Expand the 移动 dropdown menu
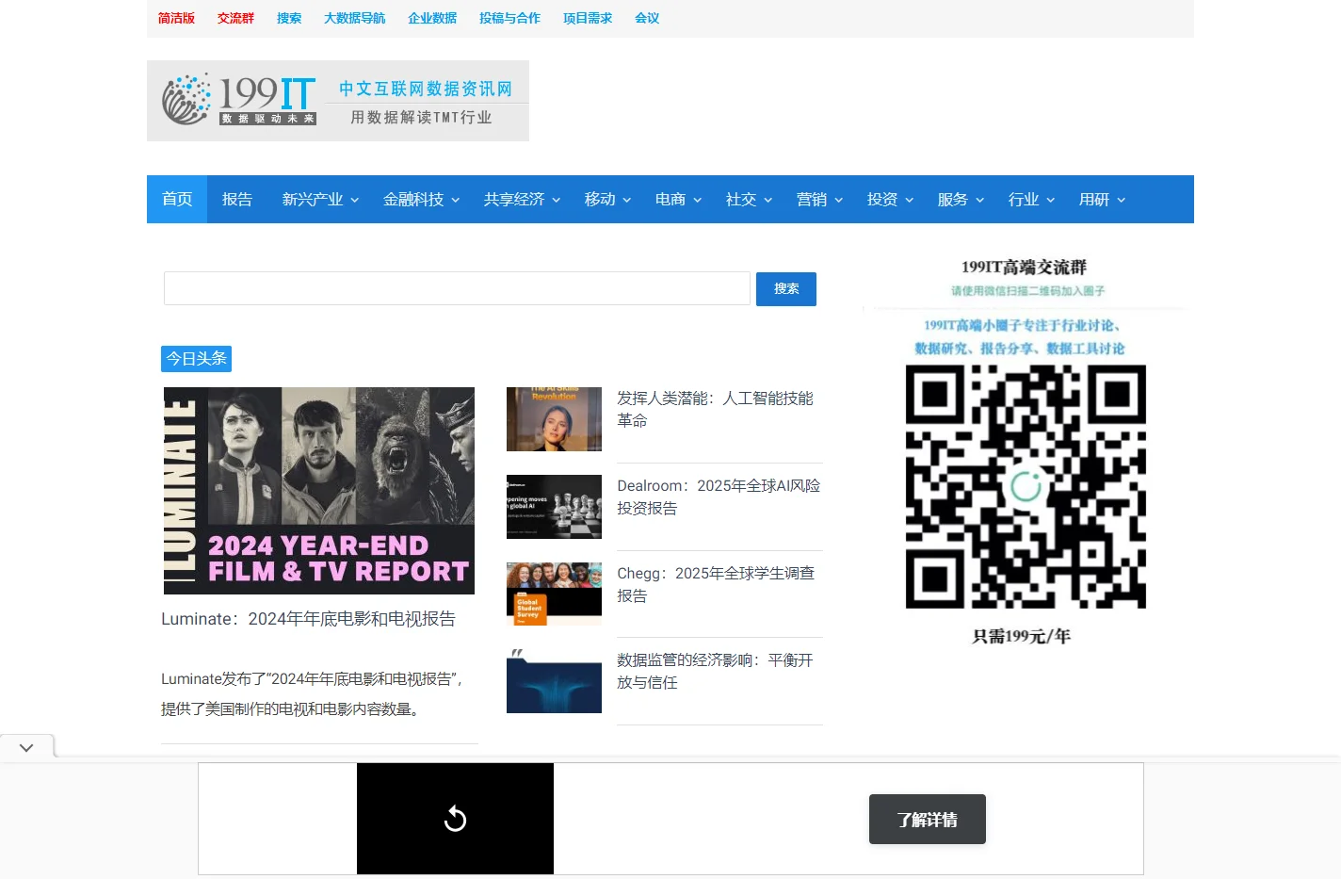Screen dimensions: 1341x879 pos(607,199)
